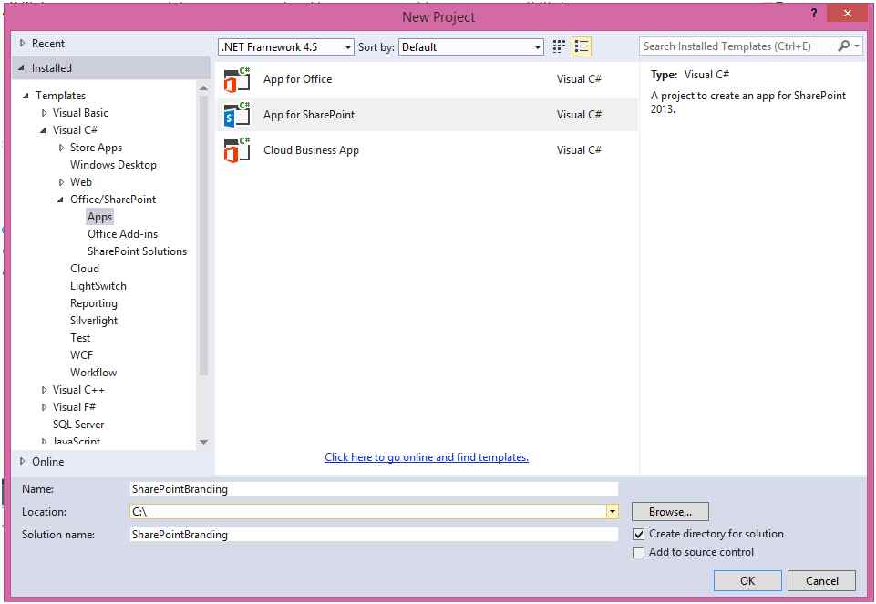876x604 pixels.
Task: Collapse the Installed section
Action: tap(21, 68)
